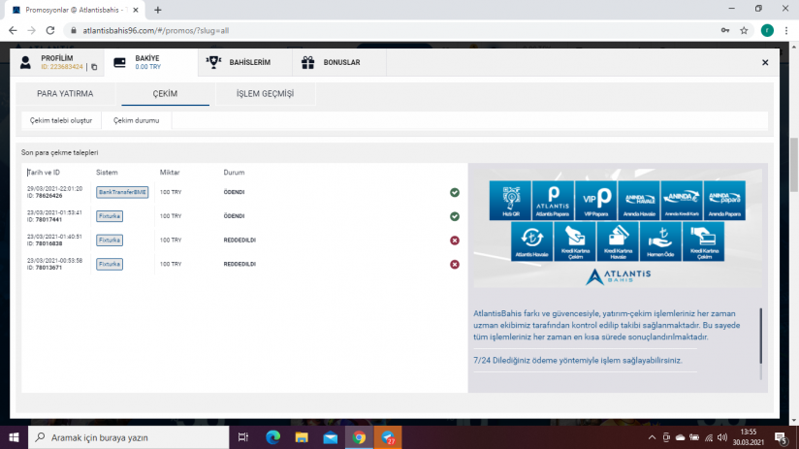
Task: Open the Çekim talebi oluştur sub-tab
Action: [61, 121]
